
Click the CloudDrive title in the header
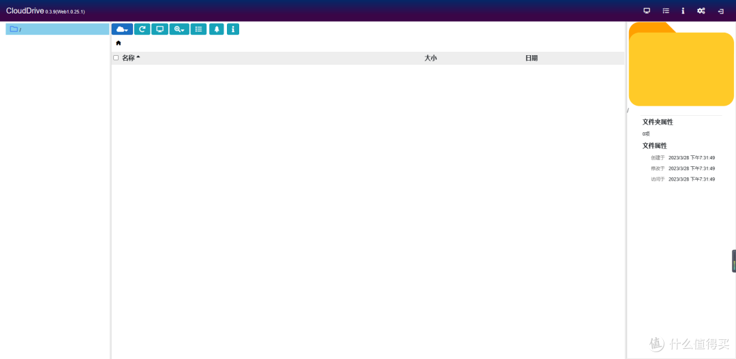(x=25, y=11)
